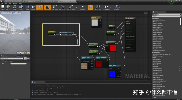Viewport: 182px width, 100px height.
Task: Click the Normal_Texture blue preview thumbnail
Action: click(x=112, y=74)
